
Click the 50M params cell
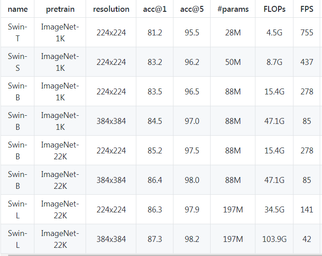[233, 62]
